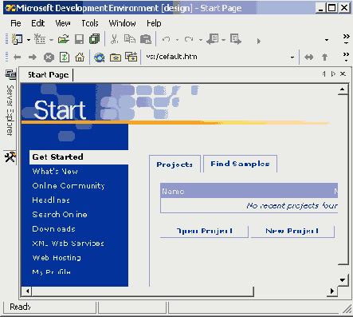
Task: Open the What's New link
Action: [x=55, y=172]
